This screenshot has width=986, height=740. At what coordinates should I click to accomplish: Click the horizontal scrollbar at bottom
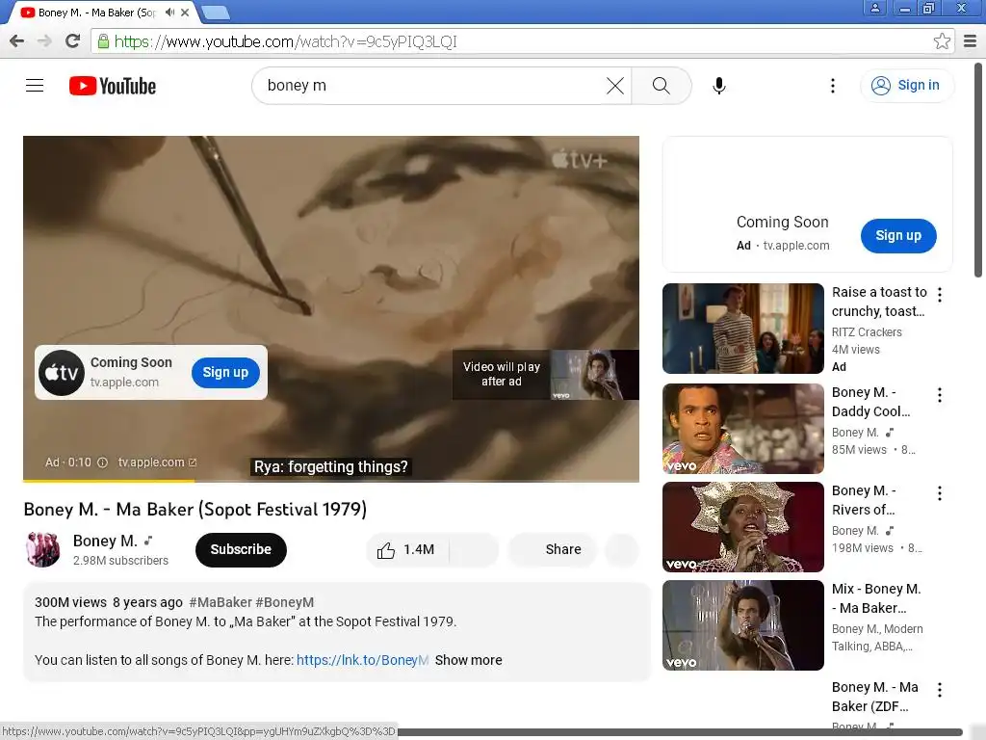[x=679, y=732]
